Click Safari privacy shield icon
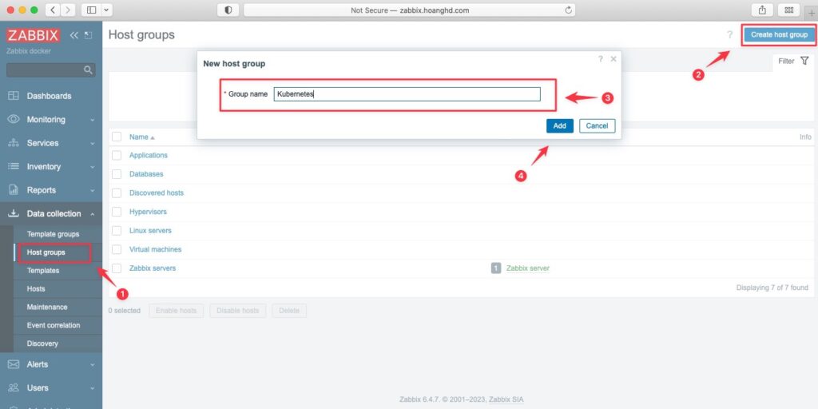 click(x=228, y=10)
